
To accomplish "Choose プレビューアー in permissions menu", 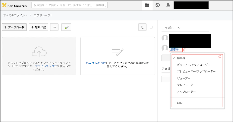I will tap(186, 85).
